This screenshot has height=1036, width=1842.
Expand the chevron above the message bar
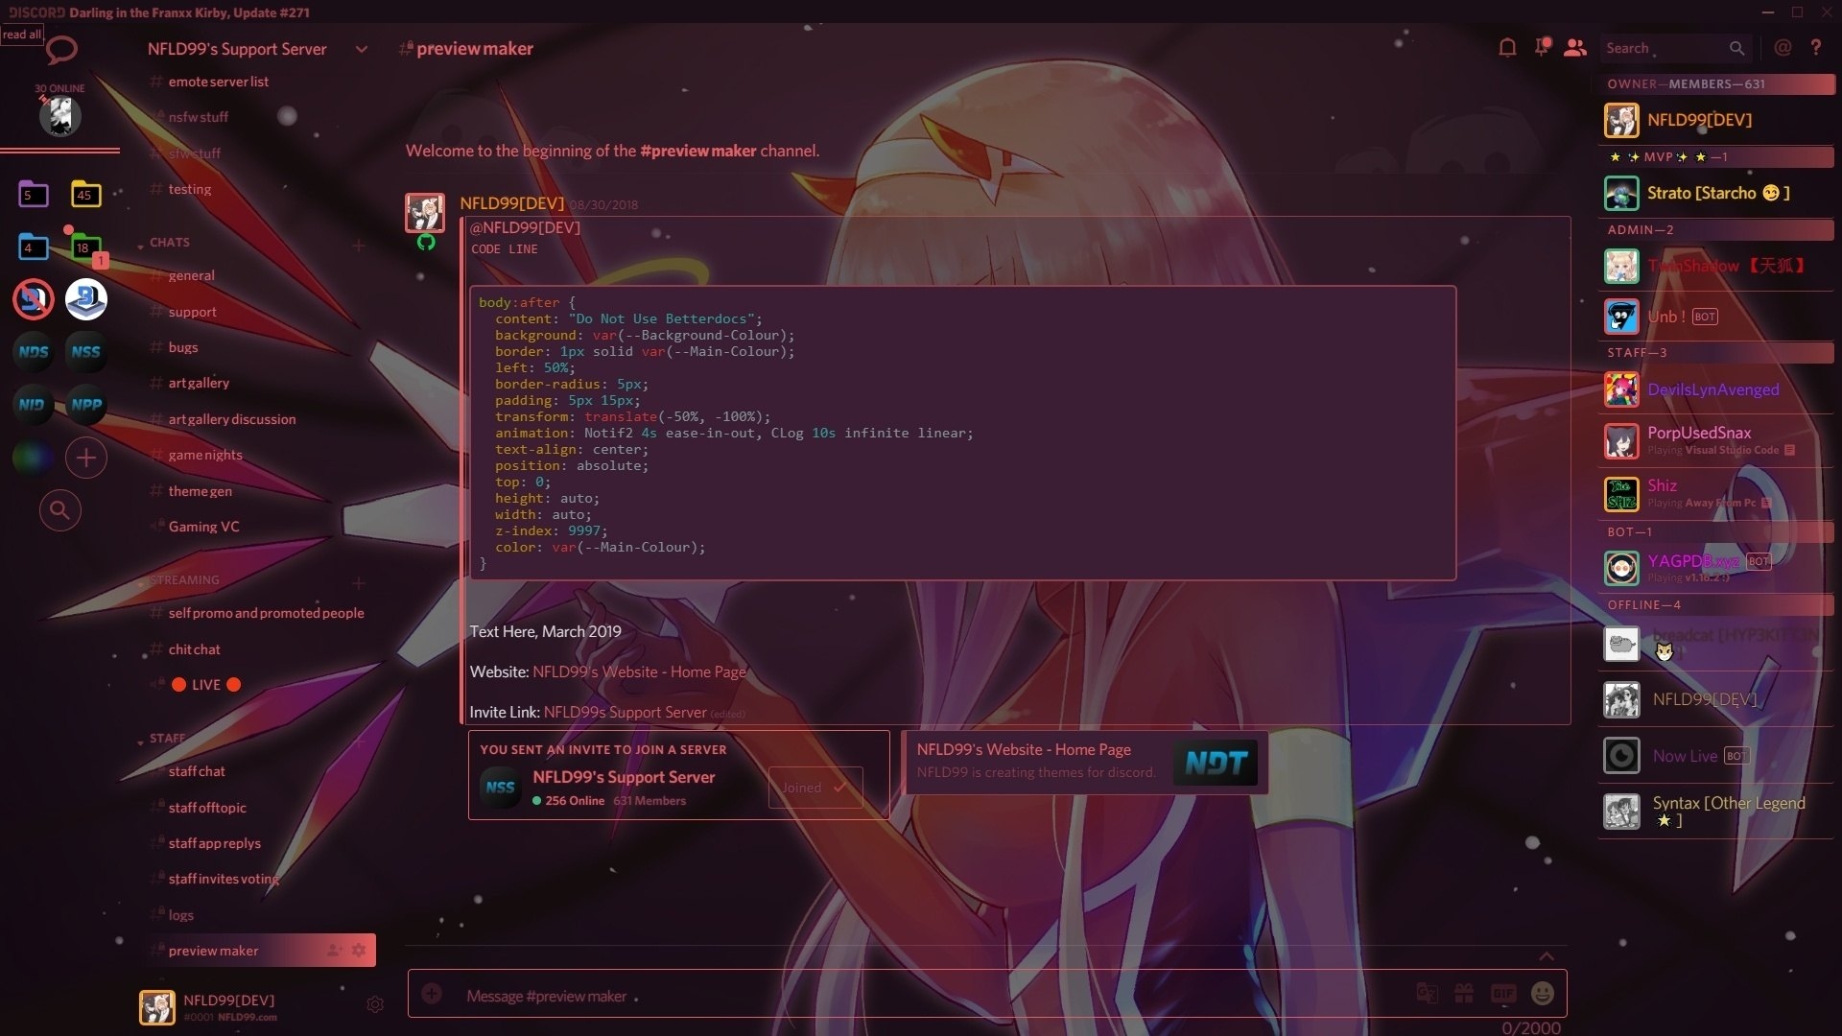[1547, 955]
